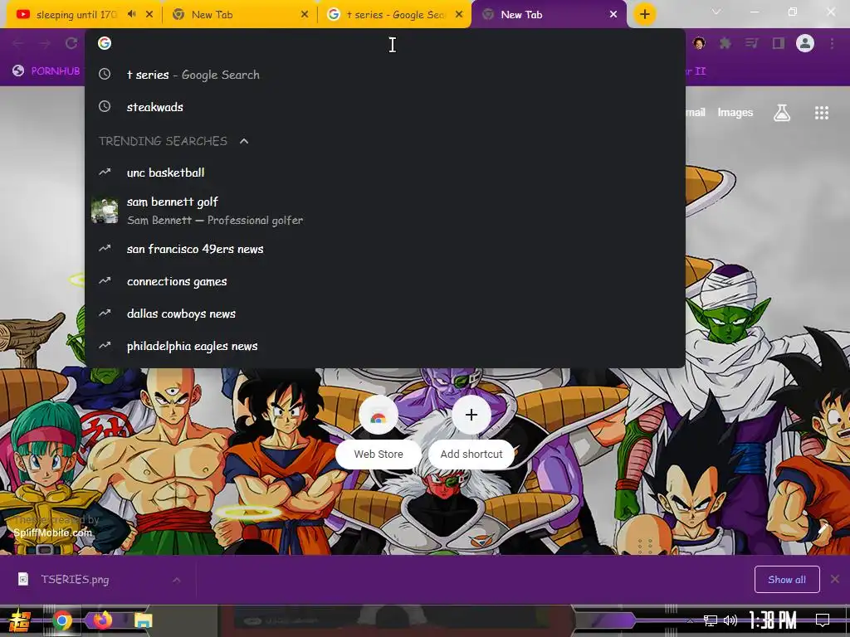Select the steakwads history suggestion

pos(385,107)
